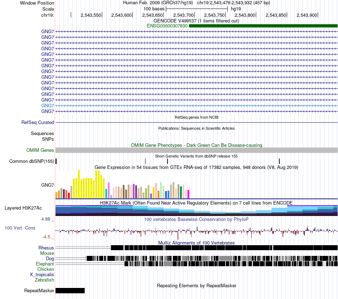Click the black RepeatMasker repeat block

point(70,290)
